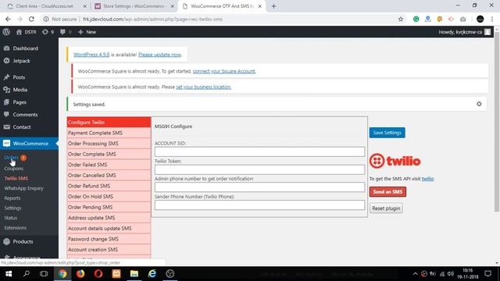Click the Save Settings button
500x281 pixels.
pos(387,133)
